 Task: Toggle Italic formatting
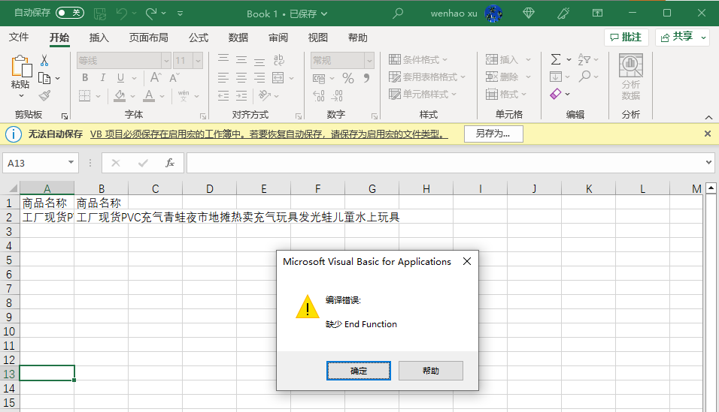click(x=103, y=78)
